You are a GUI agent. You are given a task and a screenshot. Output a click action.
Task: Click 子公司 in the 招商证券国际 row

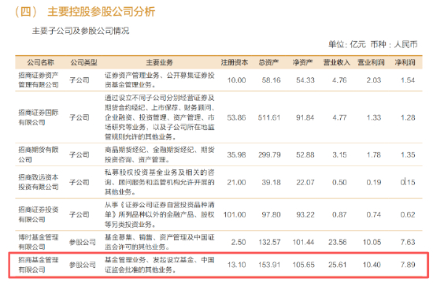[x=79, y=117]
